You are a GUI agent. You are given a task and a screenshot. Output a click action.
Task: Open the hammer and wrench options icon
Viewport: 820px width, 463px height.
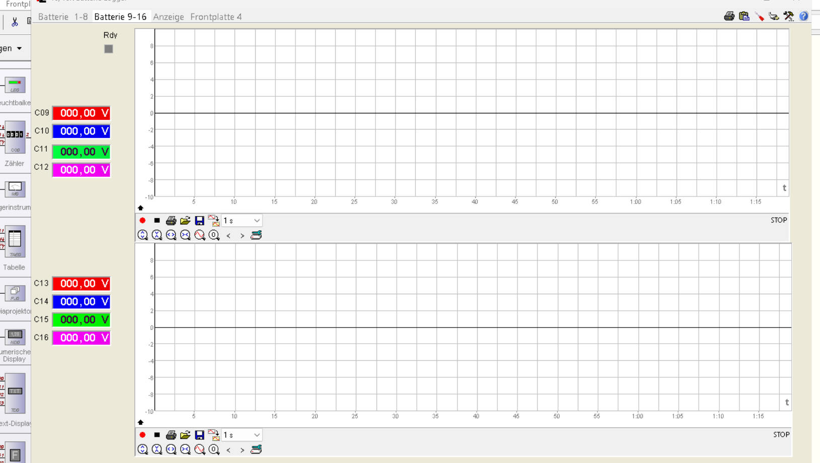tap(789, 17)
